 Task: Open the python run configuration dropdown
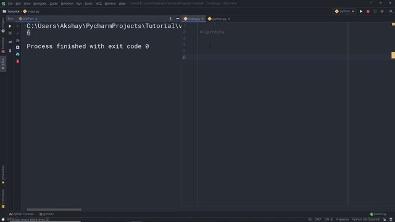[344, 11]
